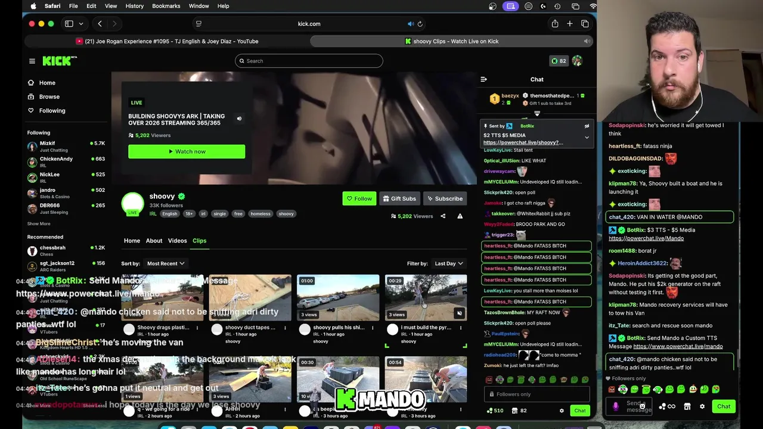This screenshot has width=763, height=429.
Task: Click the Kick search field
Action: pos(309,61)
